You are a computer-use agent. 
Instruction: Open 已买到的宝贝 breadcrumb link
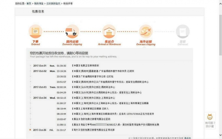click(53, 3)
